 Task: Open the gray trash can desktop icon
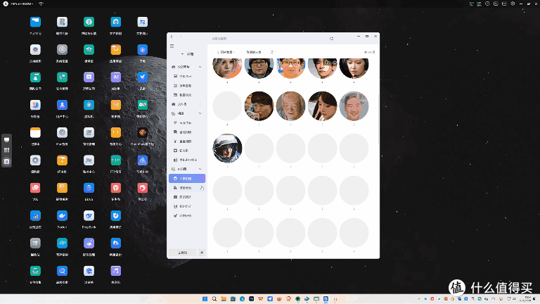35,243
